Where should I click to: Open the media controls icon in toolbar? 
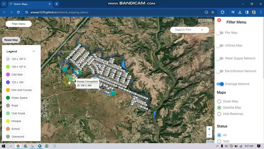pyautogui.click(x=233, y=12)
